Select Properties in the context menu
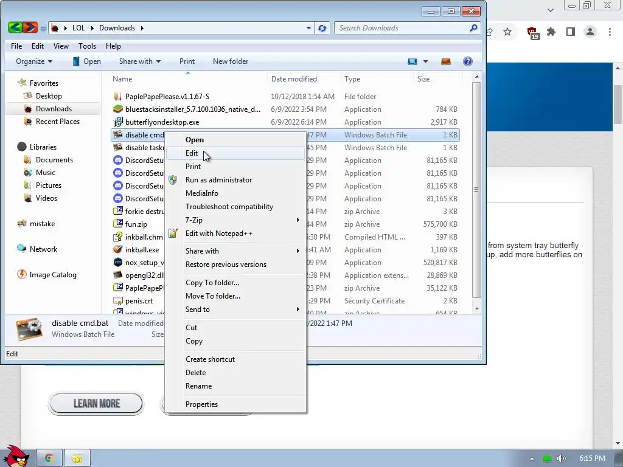This screenshot has height=467, width=623. click(235, 404)
